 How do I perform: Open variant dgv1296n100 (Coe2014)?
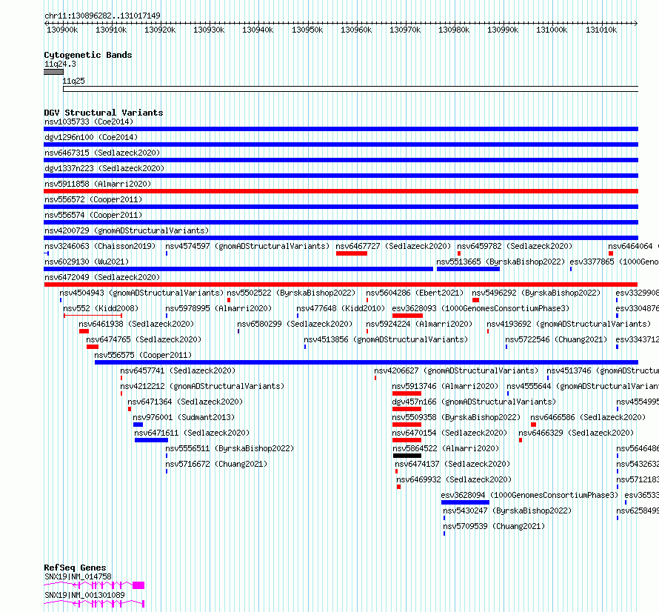341,144
